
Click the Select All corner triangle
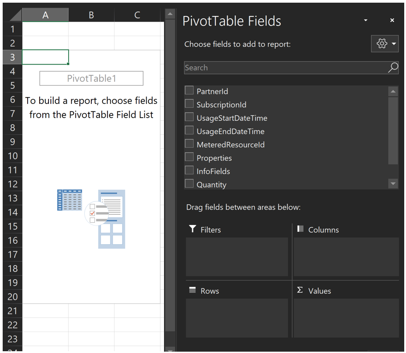(16, 16)
